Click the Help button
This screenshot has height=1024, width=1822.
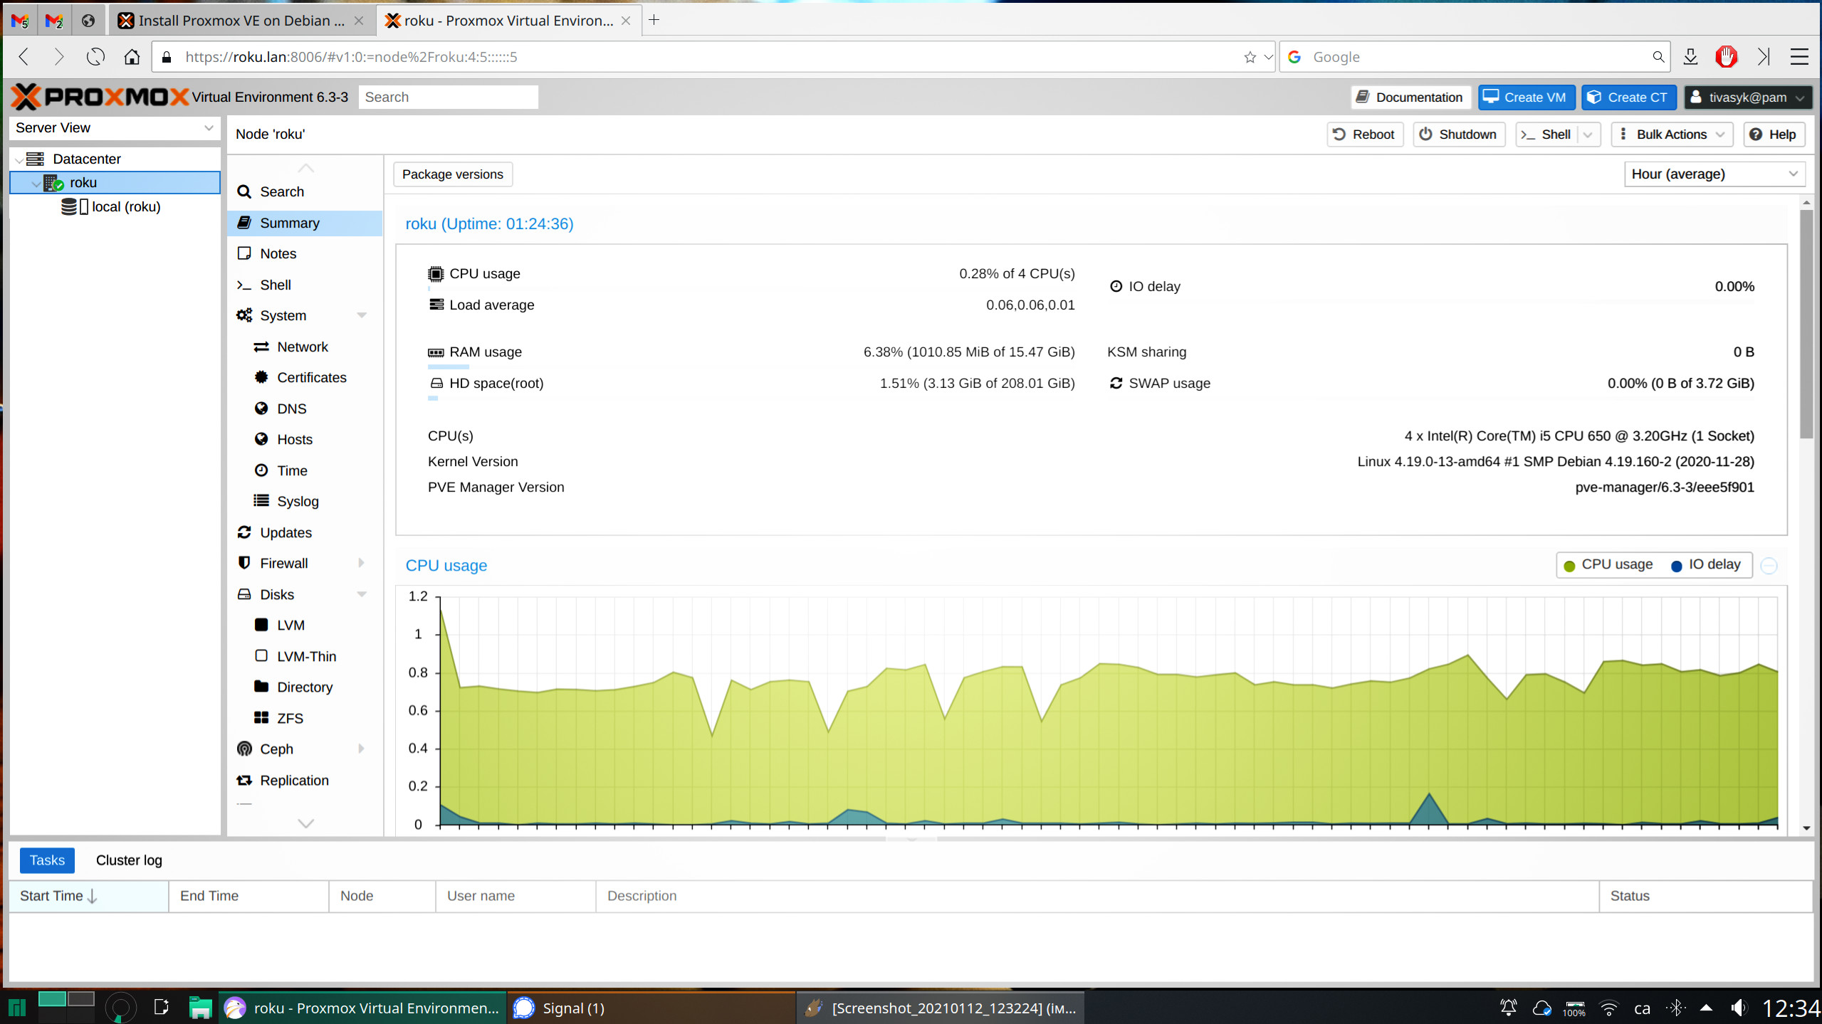pos(1773,134)
